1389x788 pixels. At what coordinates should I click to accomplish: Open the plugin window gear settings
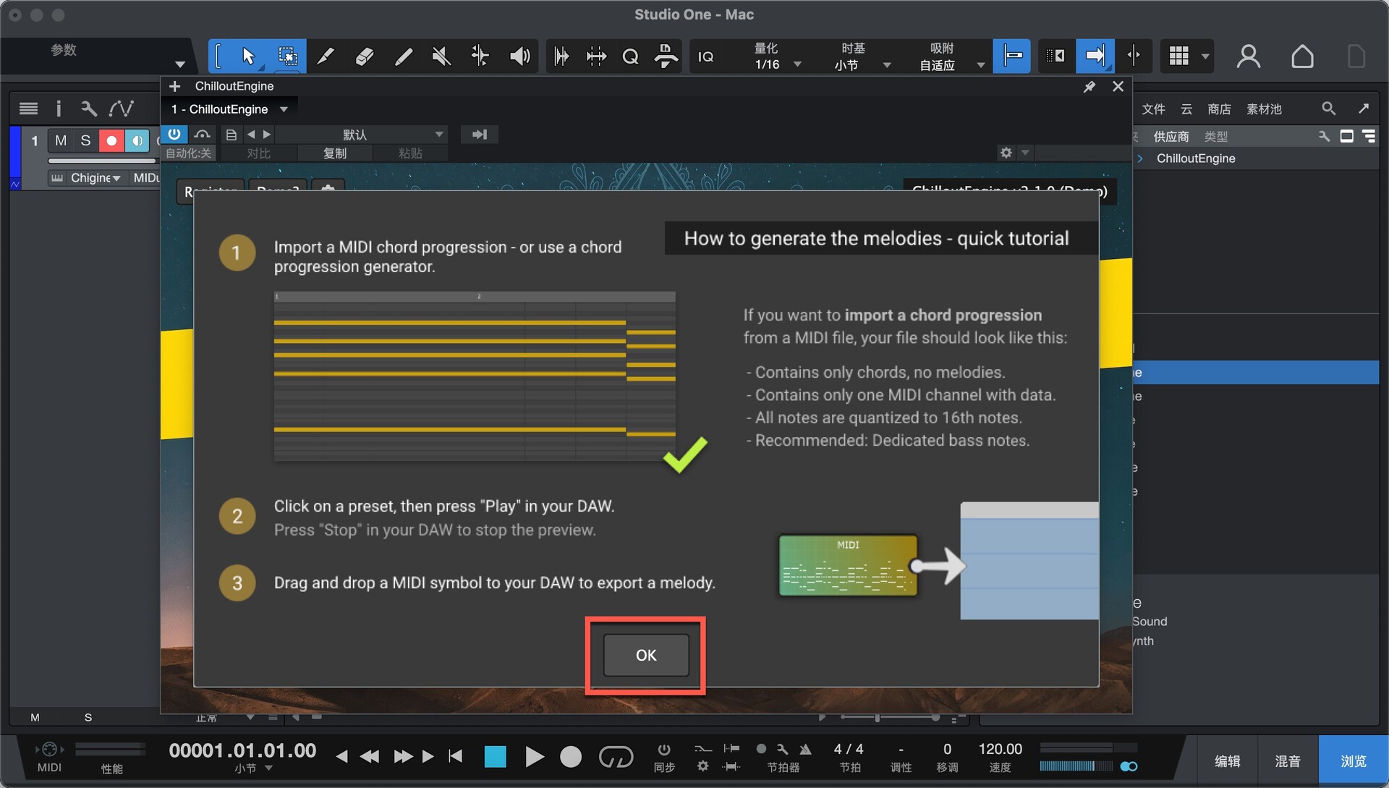(1006, 153)
